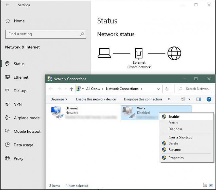Click 'Private network' label under Ethernet
The image size is (216, 190).
(x=139, y=67)
